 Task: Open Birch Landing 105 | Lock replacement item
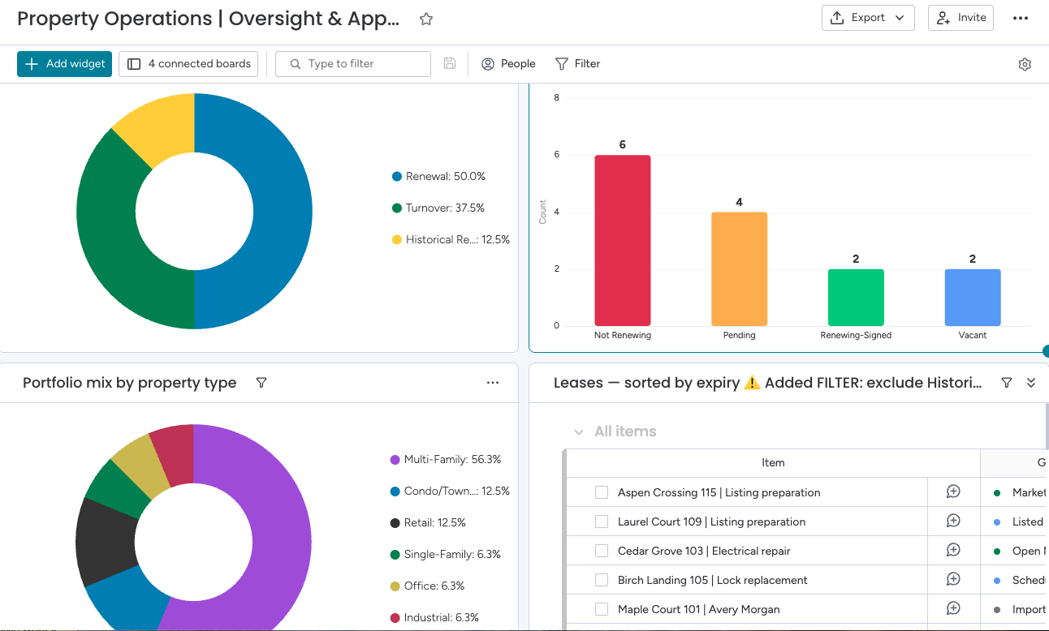click(x=712, y=580)
